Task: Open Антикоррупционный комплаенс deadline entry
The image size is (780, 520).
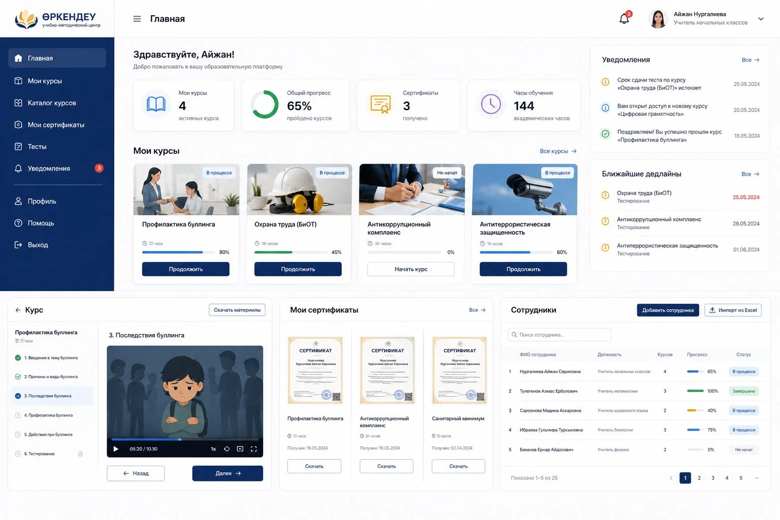Action: point(680,223)
